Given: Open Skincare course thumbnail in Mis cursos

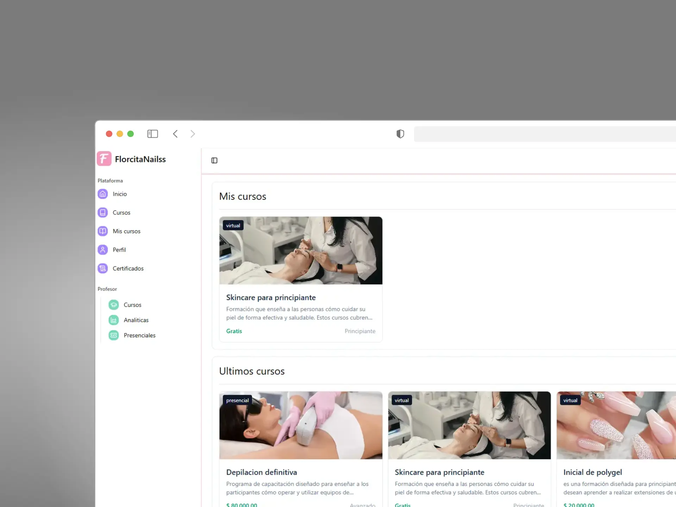Looking at the screenshot, I should pos(301,251).
